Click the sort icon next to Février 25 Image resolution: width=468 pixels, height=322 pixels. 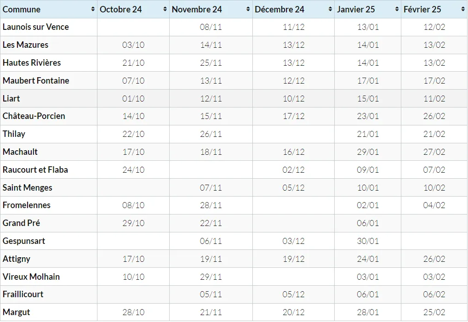click(x=462, y=9)
